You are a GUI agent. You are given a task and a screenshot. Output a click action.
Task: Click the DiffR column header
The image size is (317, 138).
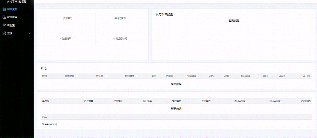point(226,76)
